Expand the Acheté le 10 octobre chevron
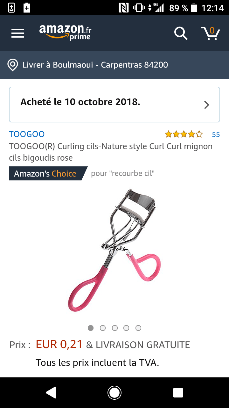The width and height of the screenshot is (229, 408). [x=207, y=105]
